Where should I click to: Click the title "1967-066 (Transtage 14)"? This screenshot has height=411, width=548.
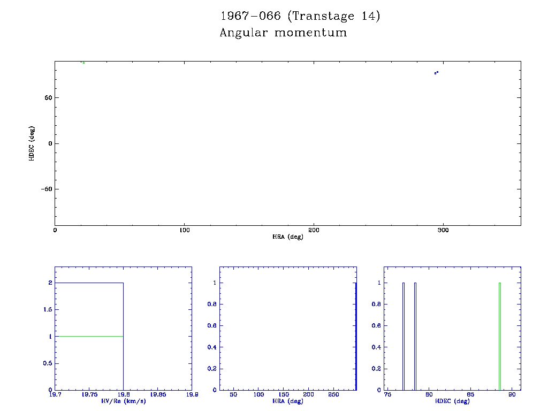click(x=300, y=16)
